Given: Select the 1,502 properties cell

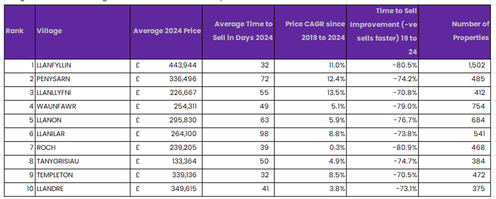Looking at the screenshot, I should pyautogui.click(x=454, y=65).
